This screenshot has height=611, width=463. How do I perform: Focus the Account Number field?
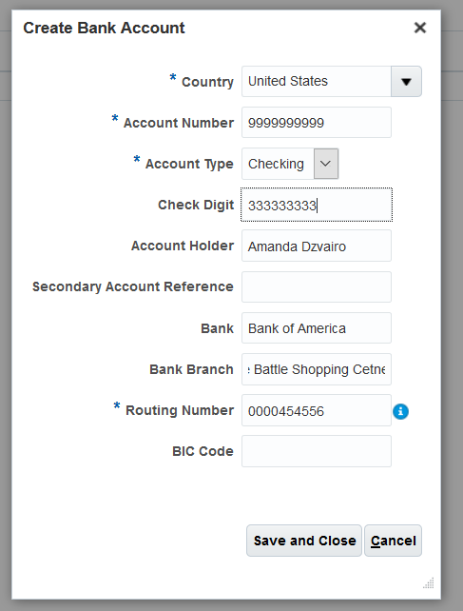click(x=317, y=123)
